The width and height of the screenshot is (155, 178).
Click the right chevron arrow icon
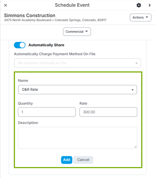tap(150, 5)
